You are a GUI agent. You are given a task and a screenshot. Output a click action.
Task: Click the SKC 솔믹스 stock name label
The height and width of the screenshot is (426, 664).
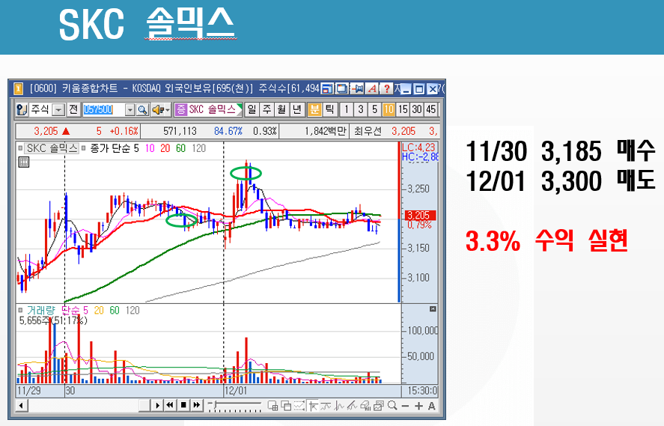point(213,110)
